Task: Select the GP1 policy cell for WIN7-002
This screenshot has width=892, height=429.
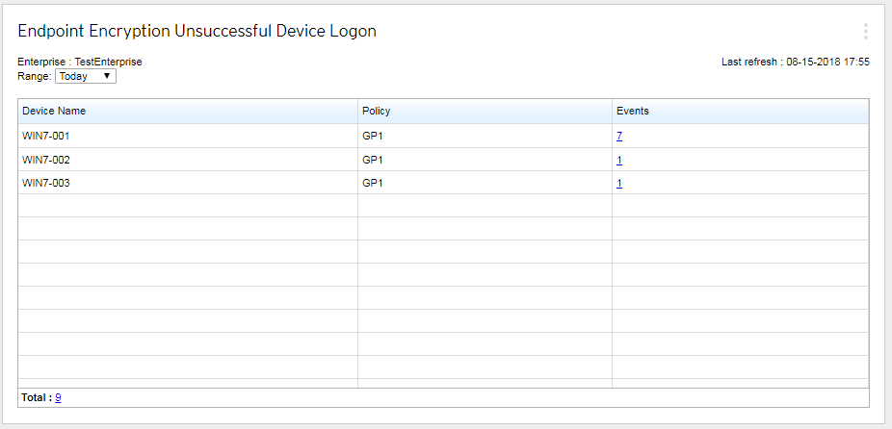Action: click(x=372, y=160)
